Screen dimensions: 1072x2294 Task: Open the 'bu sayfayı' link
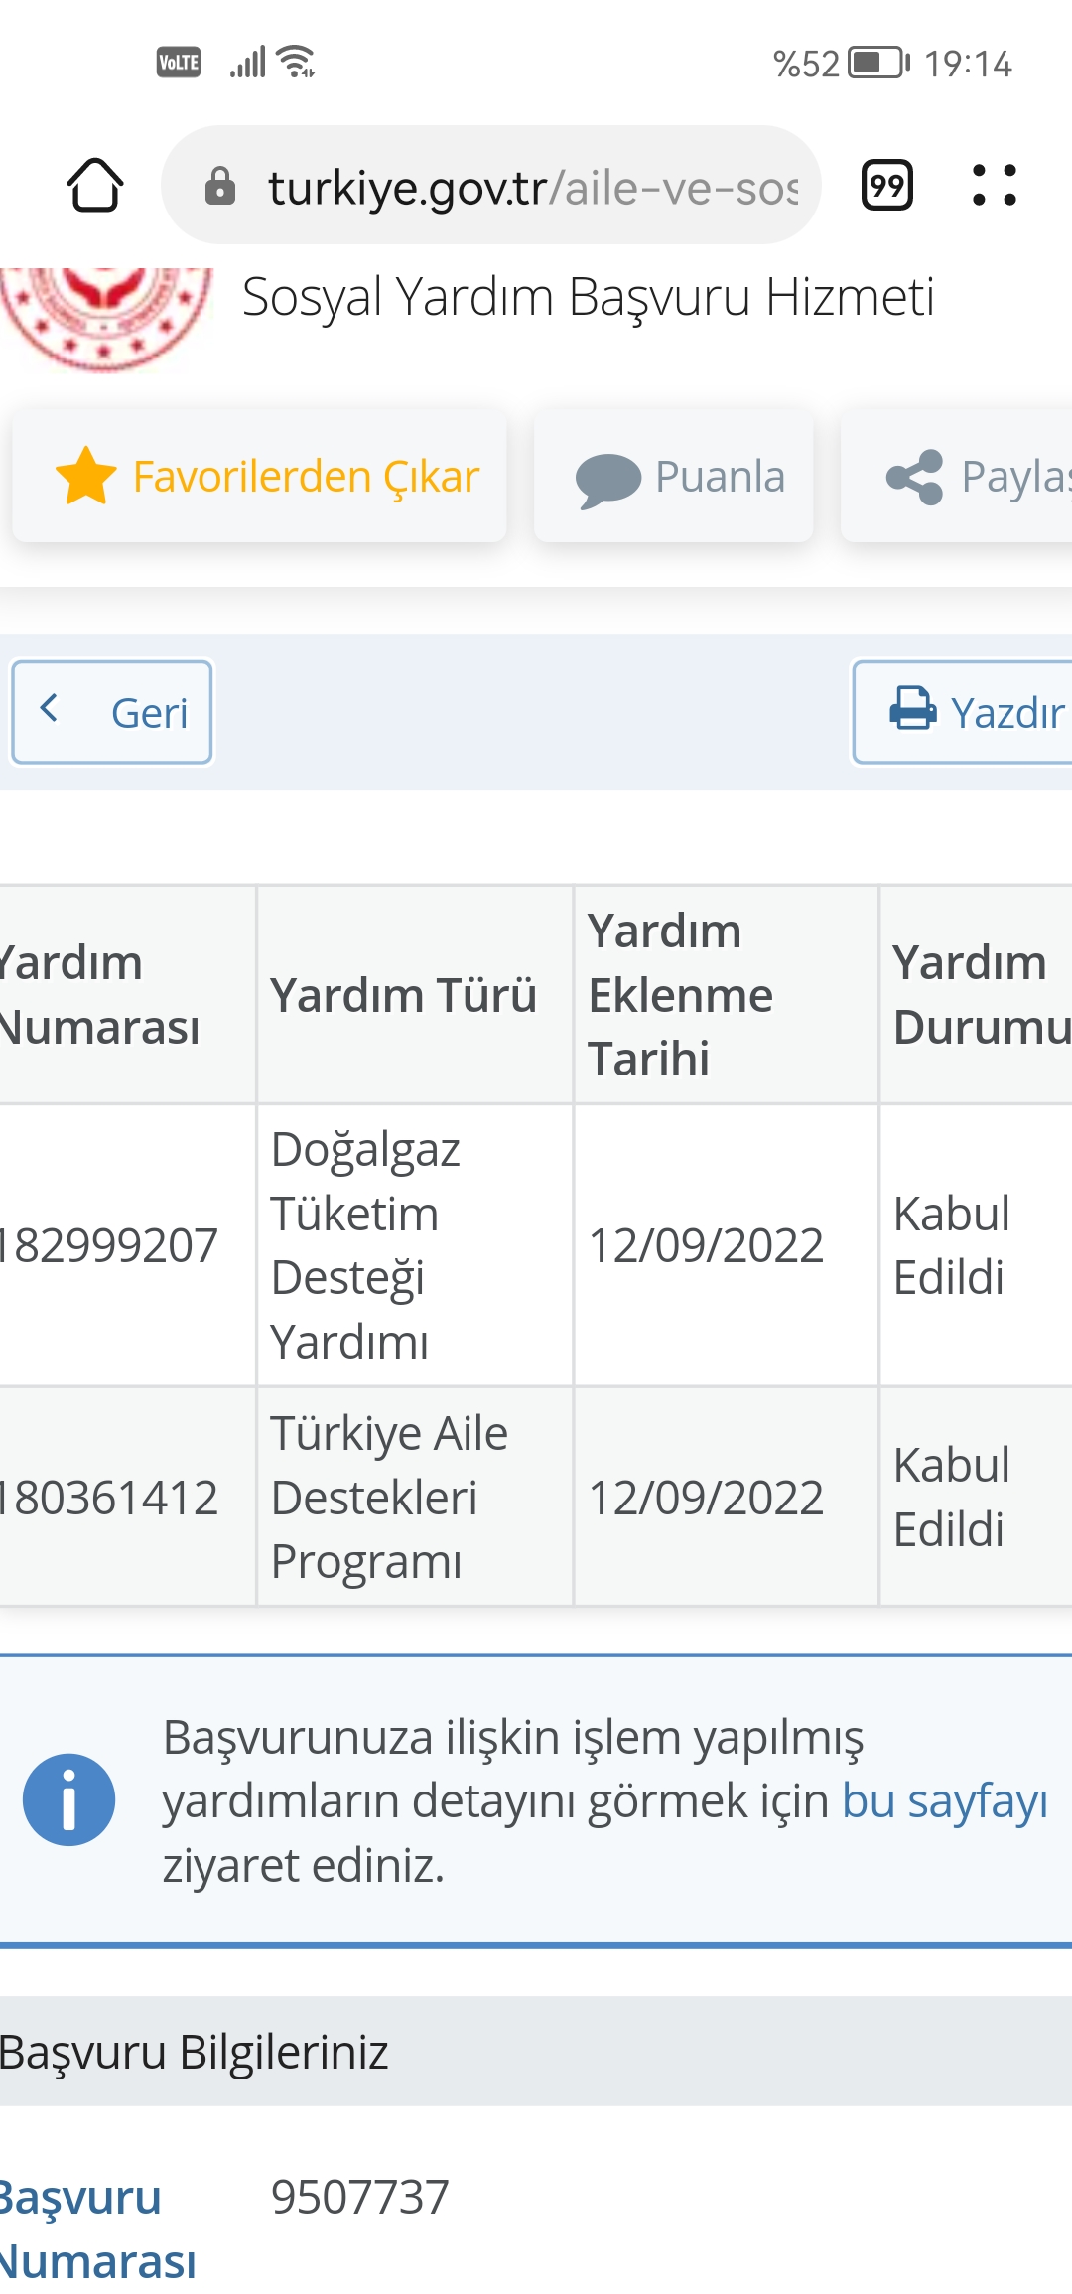point(944,1801)
